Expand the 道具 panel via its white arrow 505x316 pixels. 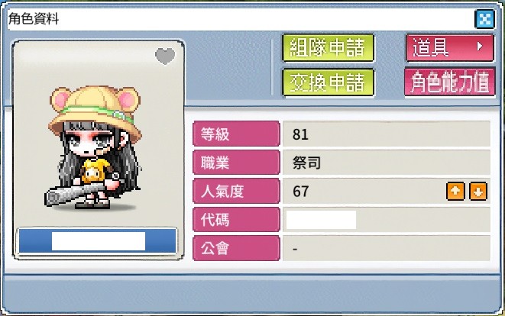[x=480, y=47]
